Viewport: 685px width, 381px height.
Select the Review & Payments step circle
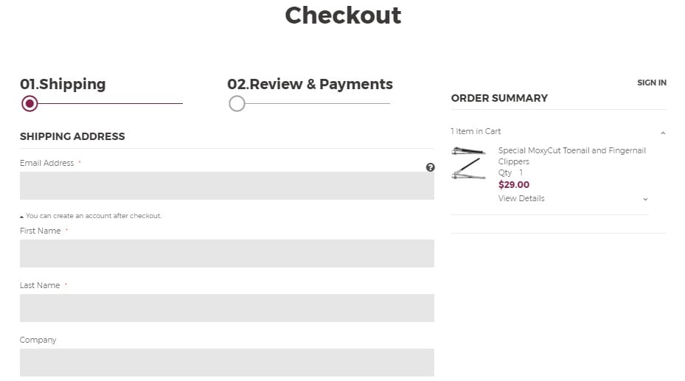tap(237, 104)
